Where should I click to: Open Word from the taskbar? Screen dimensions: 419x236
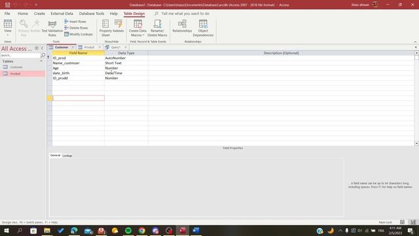pos(196,230)
